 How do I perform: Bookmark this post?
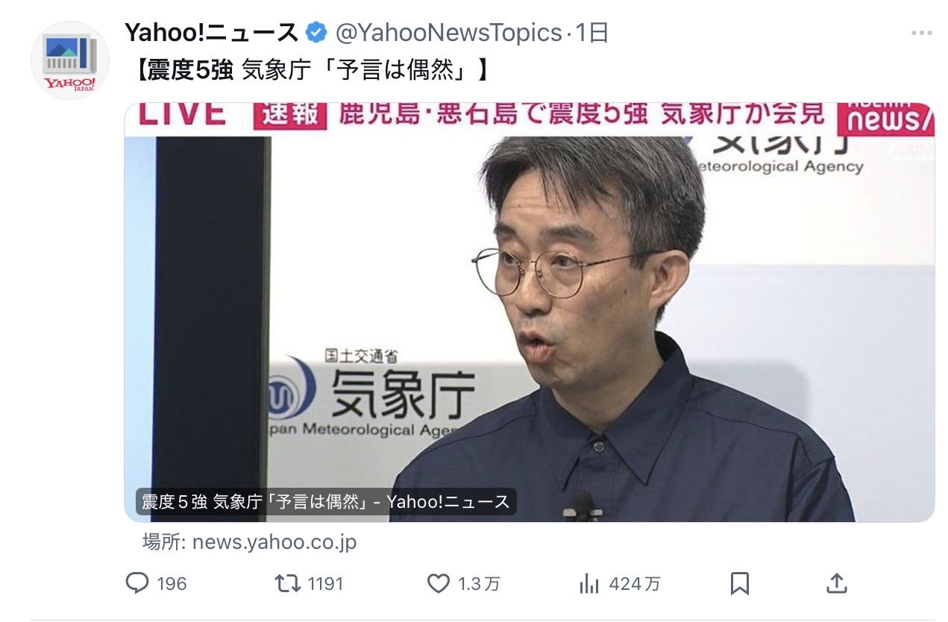coord(739,583)
